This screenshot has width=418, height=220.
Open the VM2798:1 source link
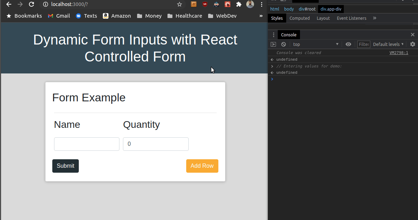pos(399,53)
